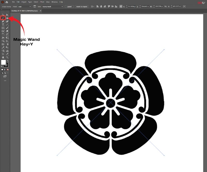Pick the Line Segment tool

click(x=7, y=25)
